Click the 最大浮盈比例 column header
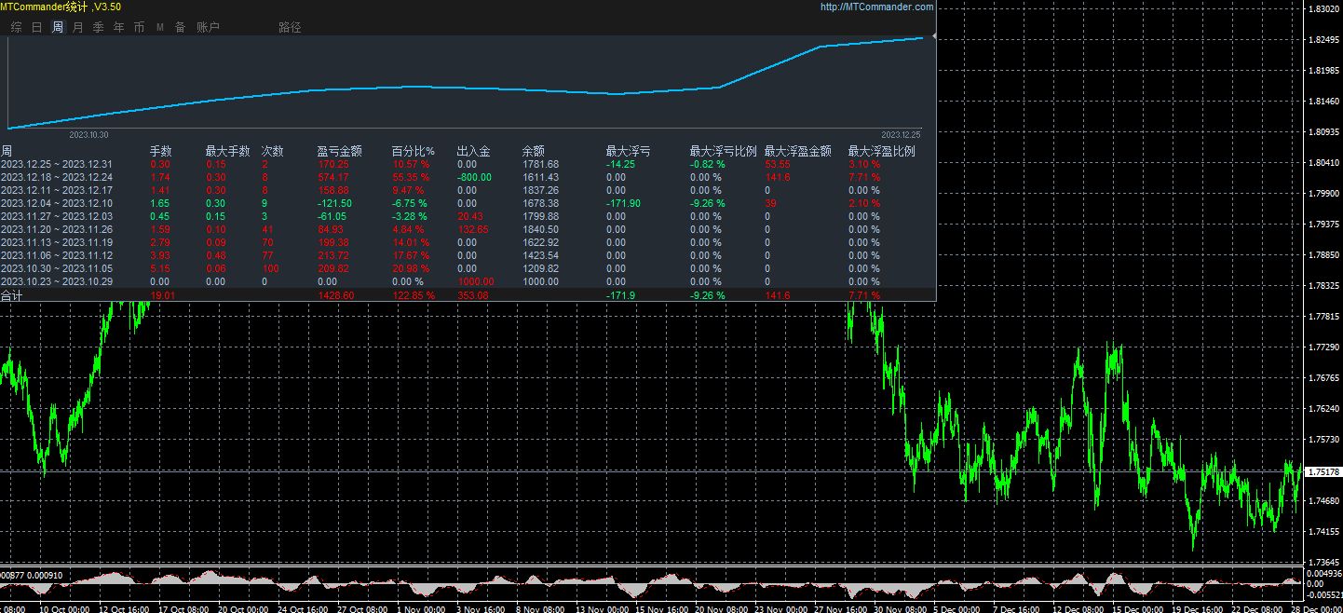Viewport: 1343px width, 613px height. (882, 151)
